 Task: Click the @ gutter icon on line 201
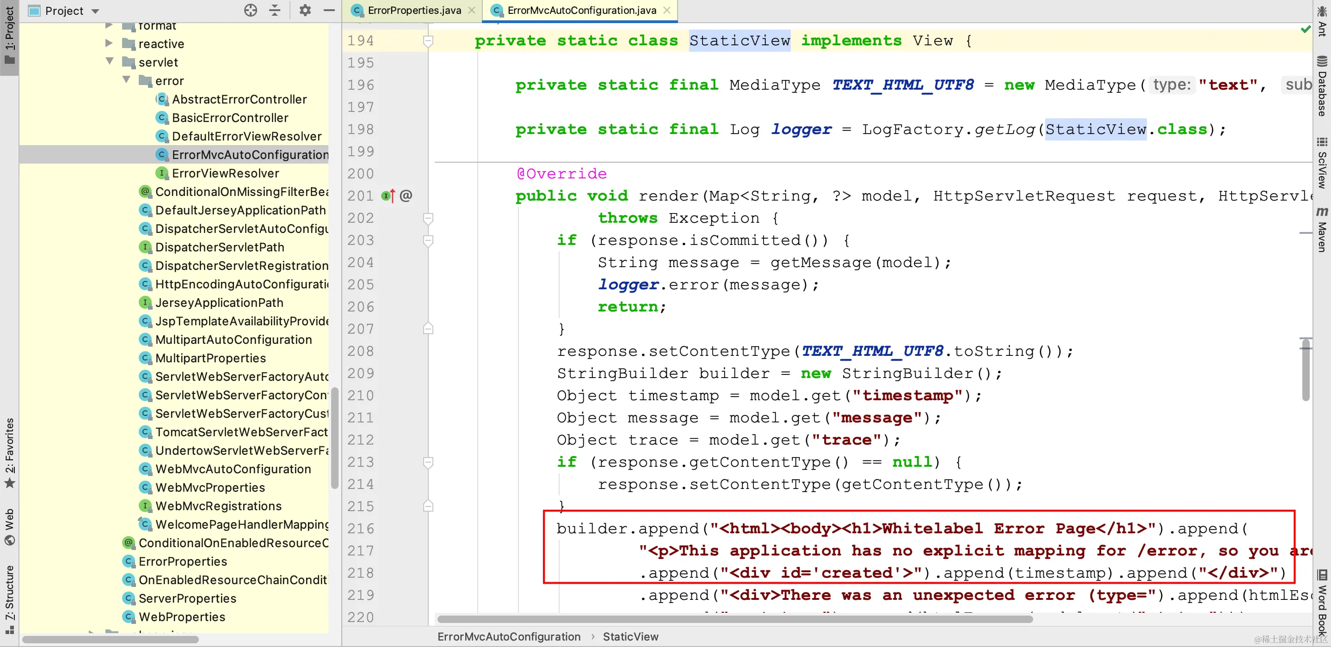406,195
